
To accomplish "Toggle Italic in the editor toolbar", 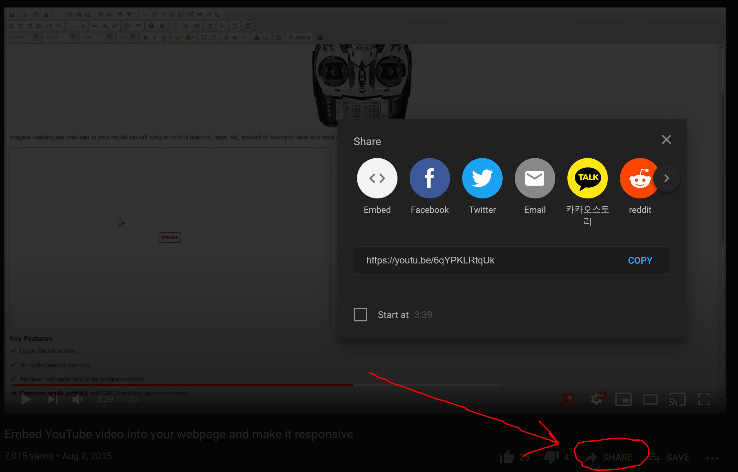I will point(154,37).
